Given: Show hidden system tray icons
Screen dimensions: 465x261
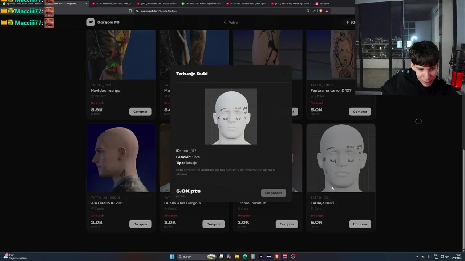Looking at the screenshot, I should tap(417, 257).
